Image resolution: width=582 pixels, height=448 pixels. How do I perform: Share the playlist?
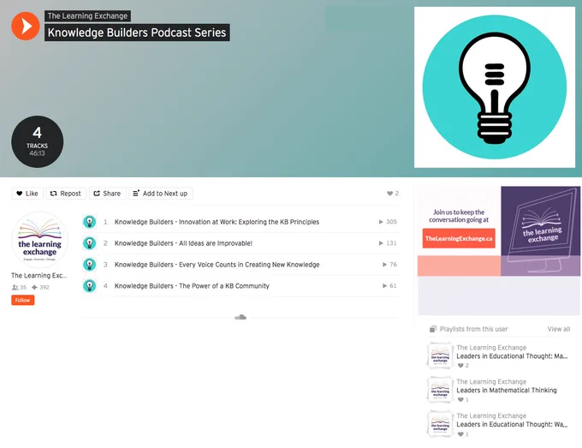[x=107, y=194]
